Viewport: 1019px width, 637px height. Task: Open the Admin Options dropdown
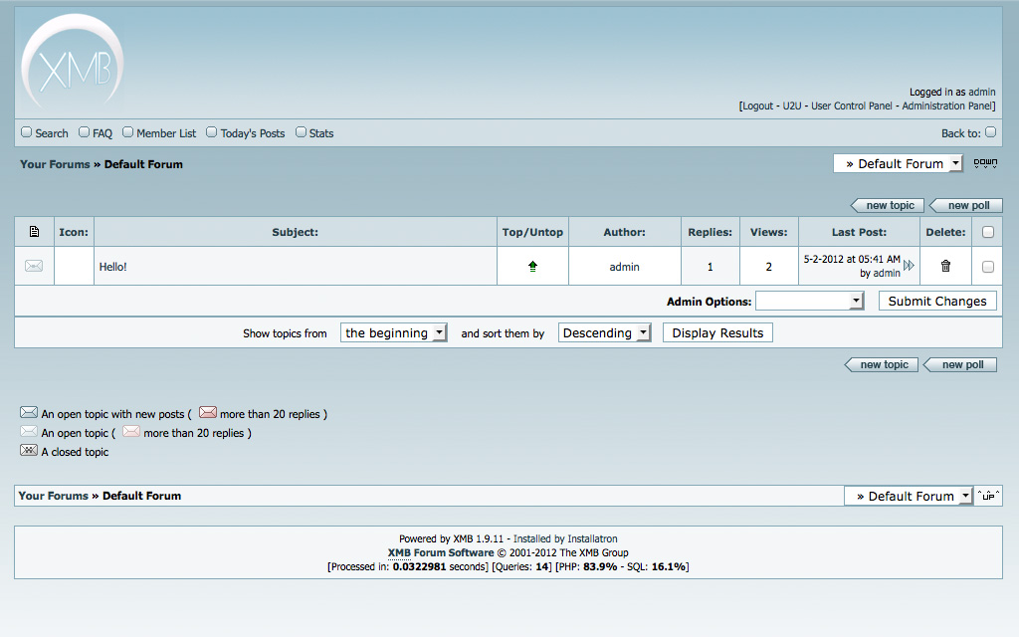809,301
